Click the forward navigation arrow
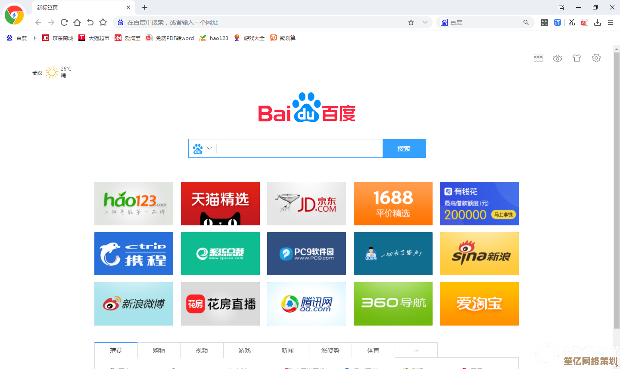The width and height of the screenshot is (620, 369). (51, 22)
